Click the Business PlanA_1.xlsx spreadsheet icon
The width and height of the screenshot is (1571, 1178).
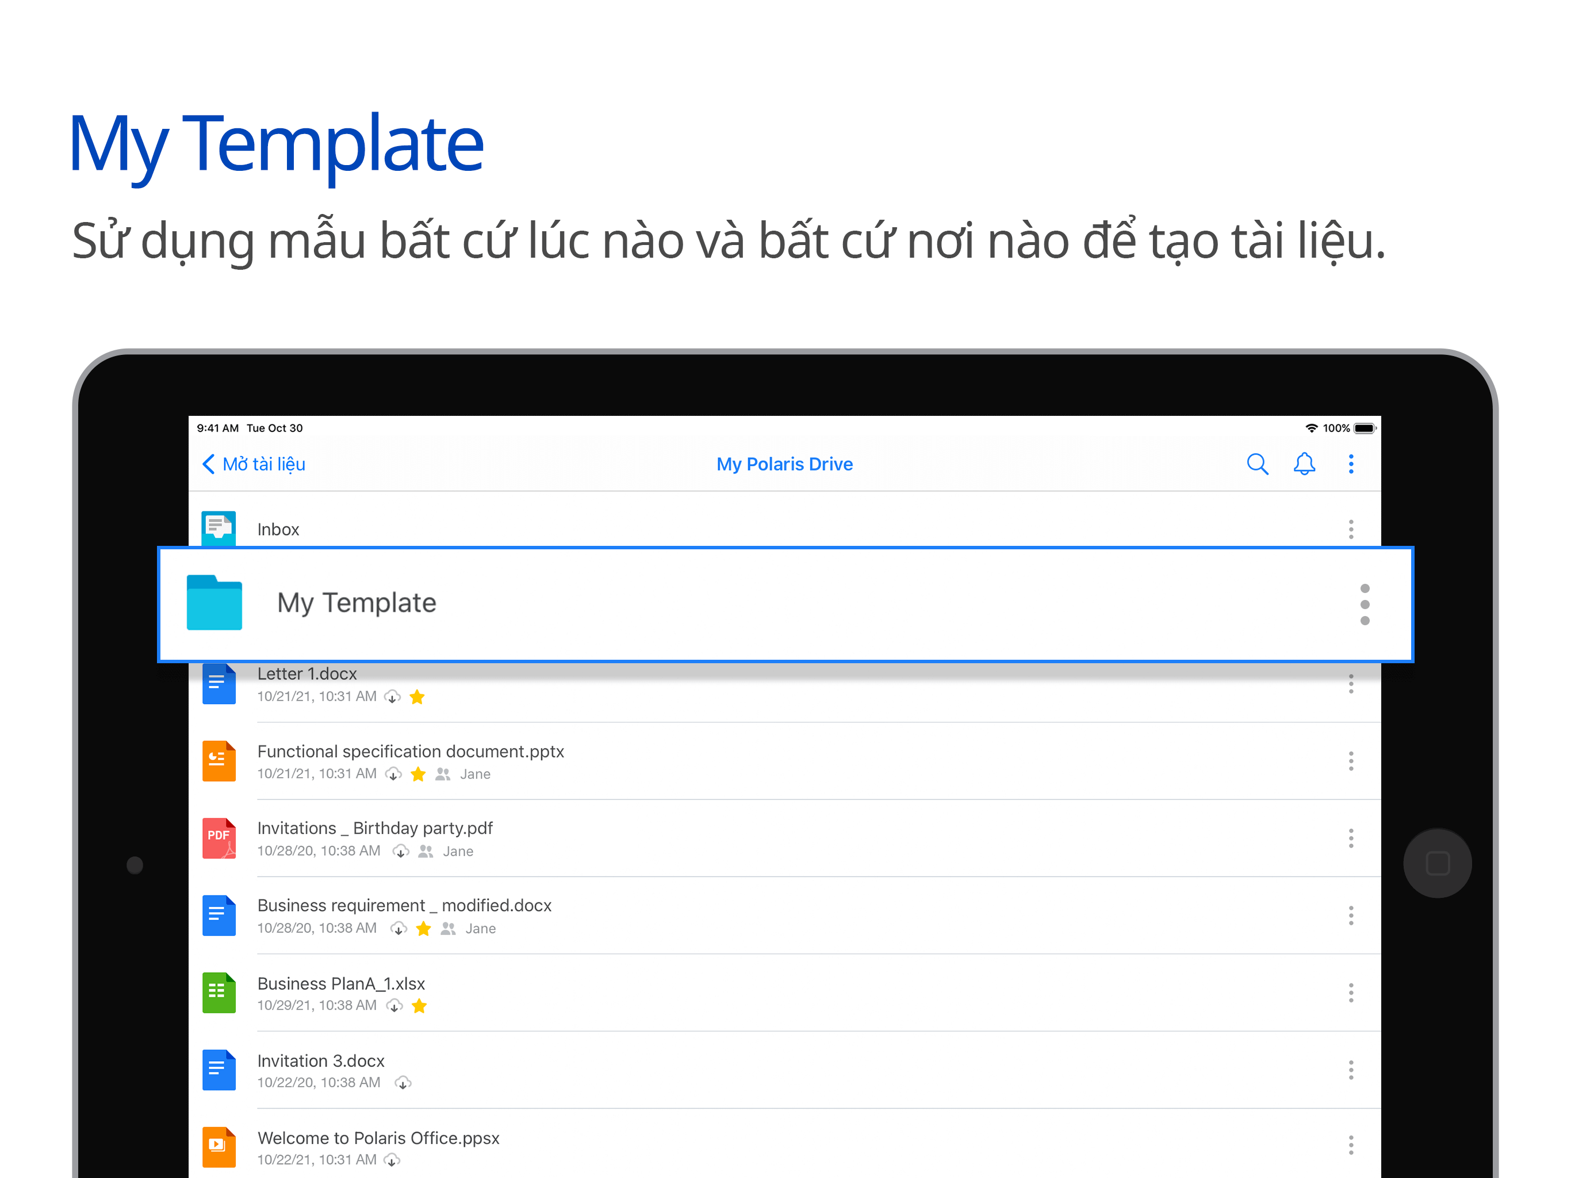tap(218, 993)
